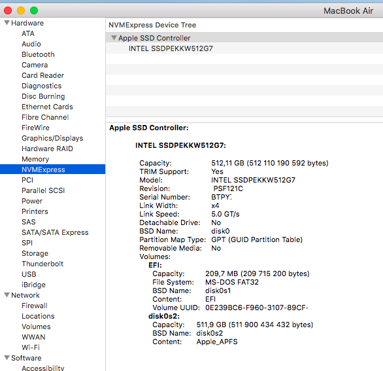Viewport: 383px width, 371px height.
Task: Select ATA in the sidebar
Action: tap(28, 33)
